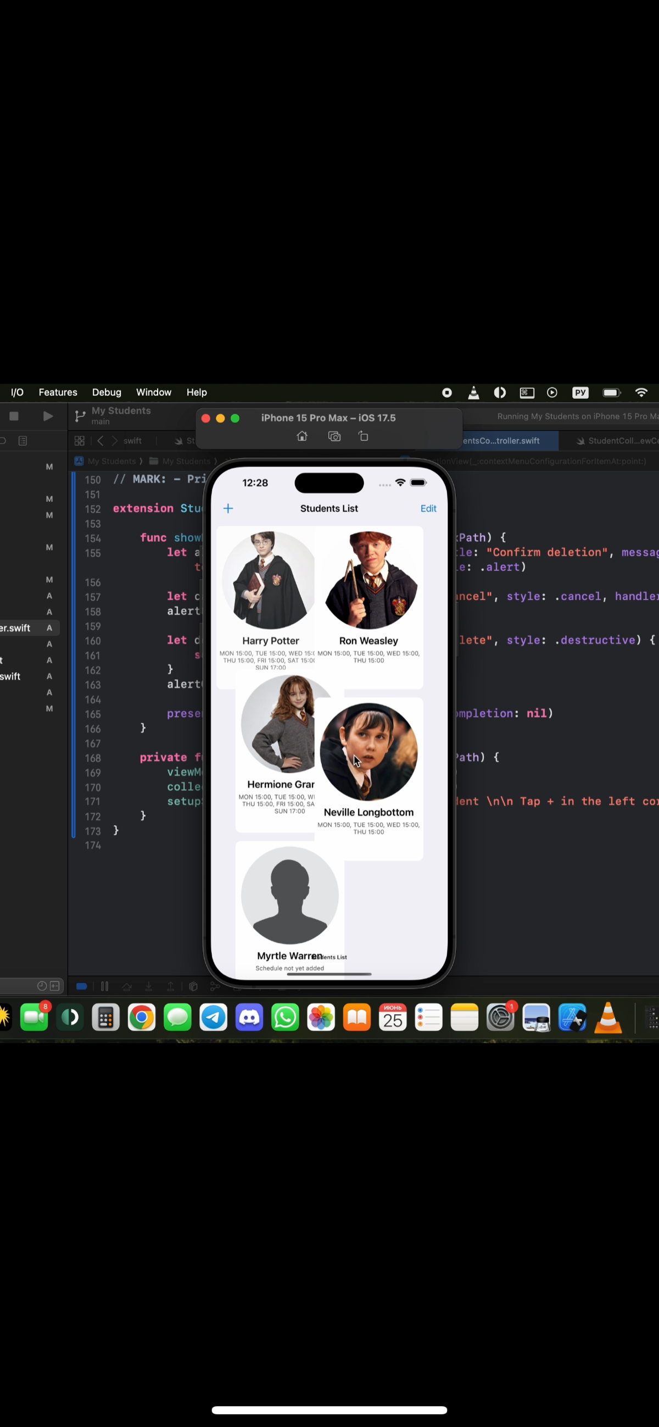Open Reminders from the Dock
Screen dimensions: 659x1427
tap(429, 1017)
